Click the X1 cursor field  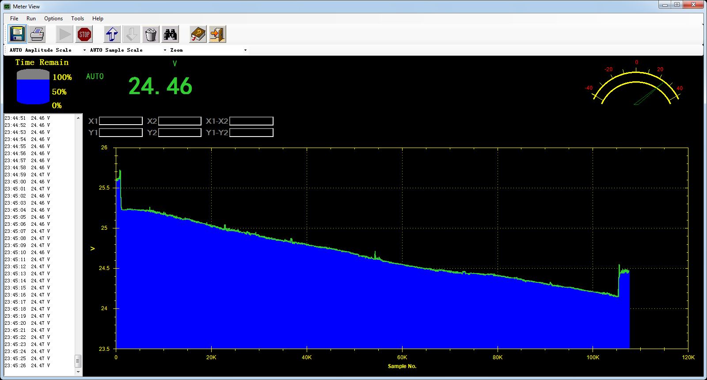(121, 121)
